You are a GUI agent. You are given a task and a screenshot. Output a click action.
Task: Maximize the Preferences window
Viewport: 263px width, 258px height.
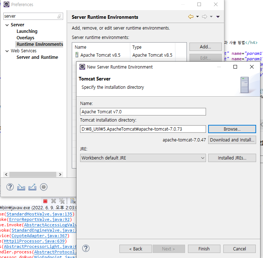coord(199,4)
